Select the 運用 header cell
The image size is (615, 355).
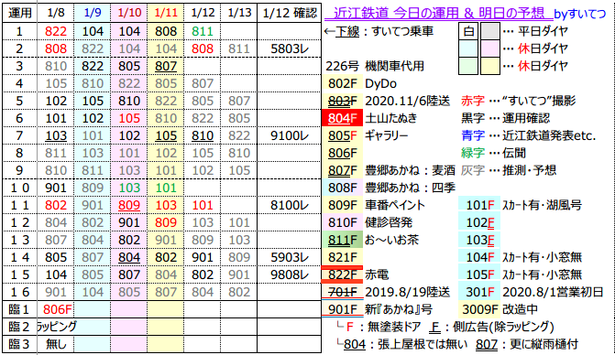(19, 14)
